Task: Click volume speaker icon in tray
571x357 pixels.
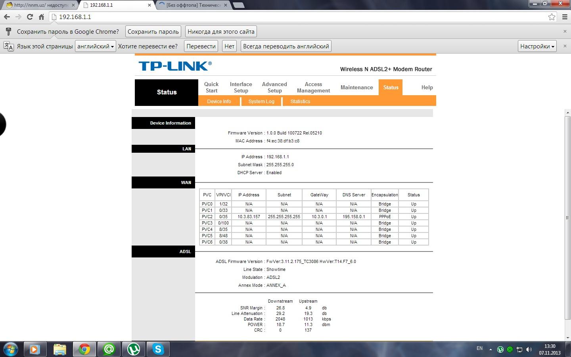Action: point(529,349)
